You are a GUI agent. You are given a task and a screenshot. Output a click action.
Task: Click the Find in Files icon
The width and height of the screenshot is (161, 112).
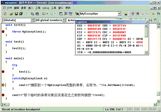point(77,14)
